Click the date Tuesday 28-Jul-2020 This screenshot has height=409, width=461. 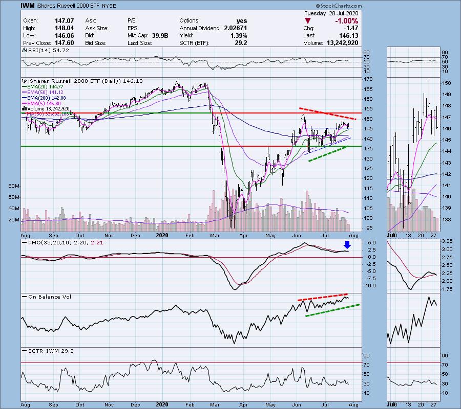331,13
